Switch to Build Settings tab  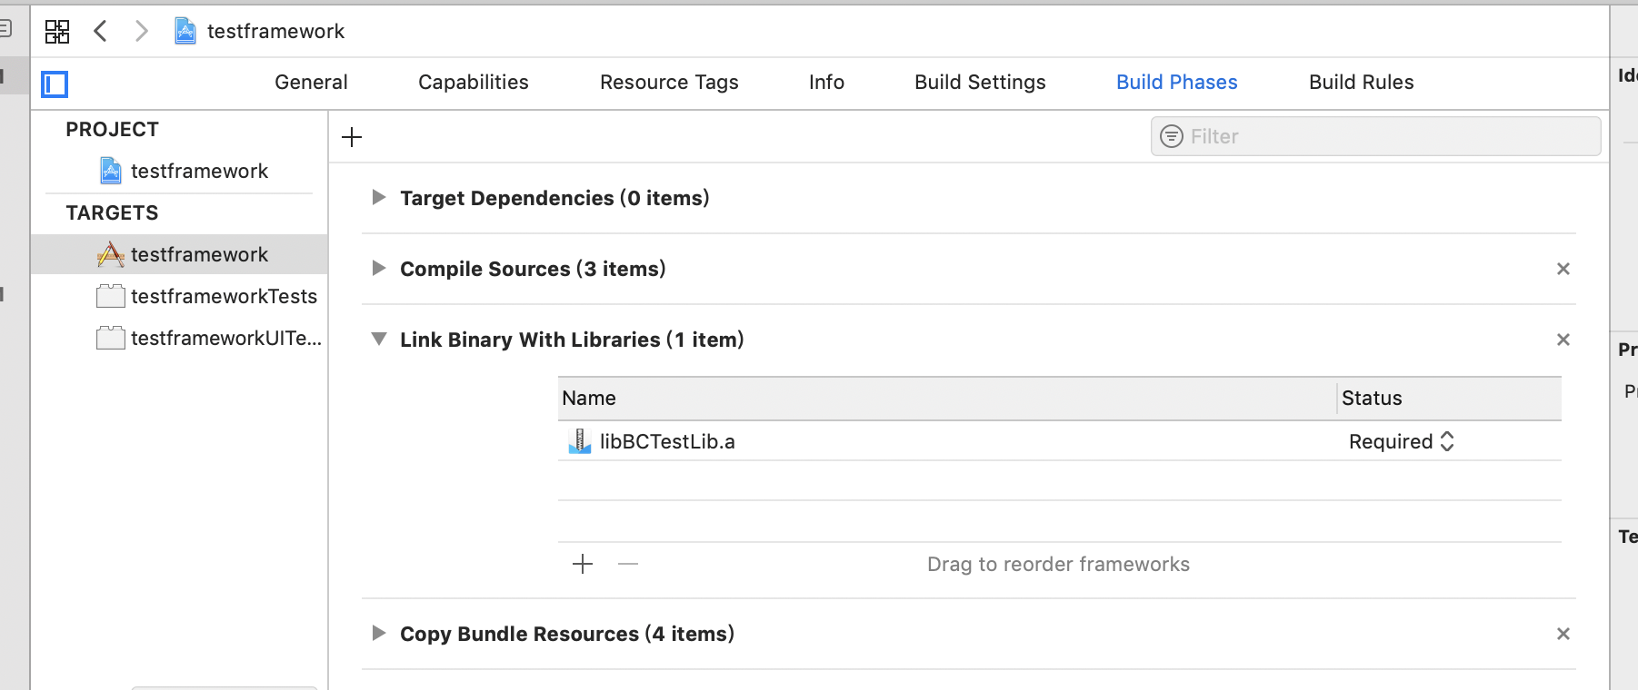pos(980,83)
